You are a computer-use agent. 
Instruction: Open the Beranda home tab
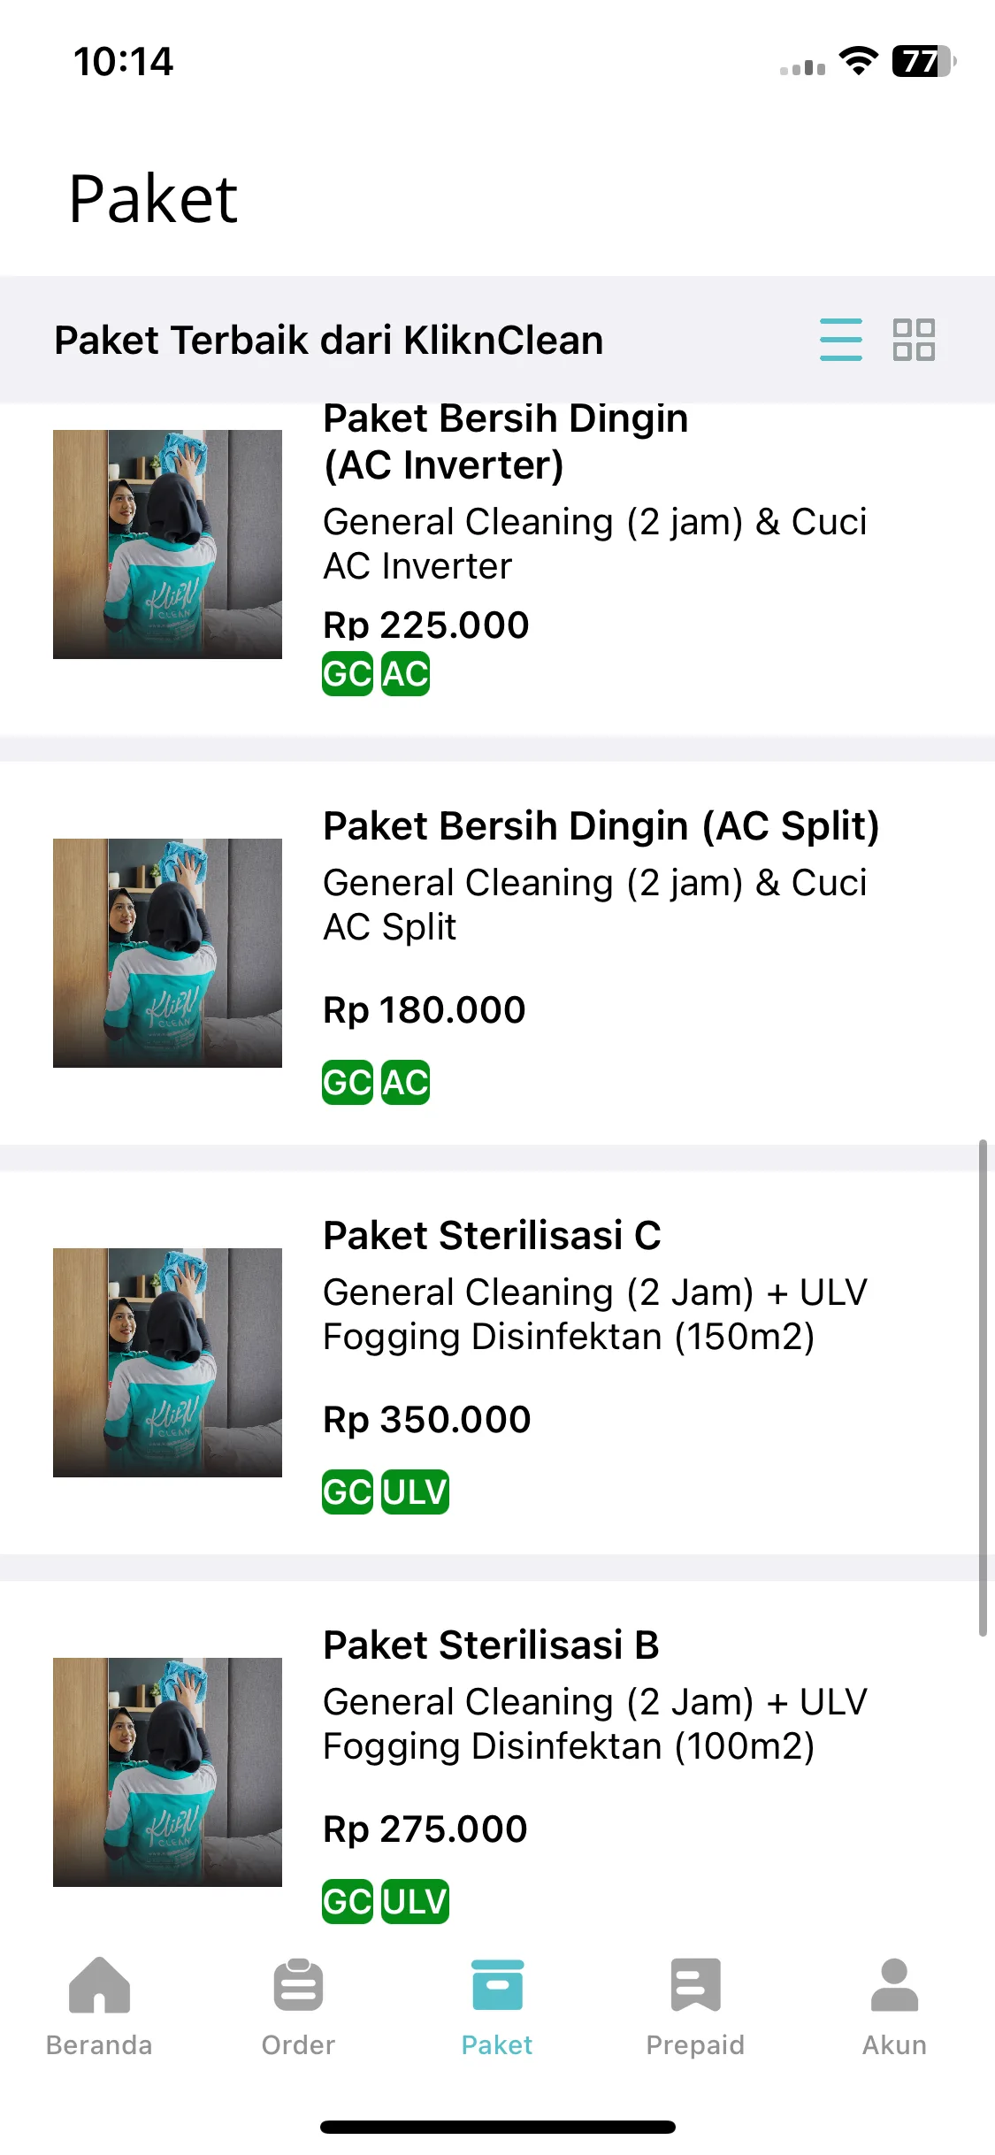pos(99,2006)
